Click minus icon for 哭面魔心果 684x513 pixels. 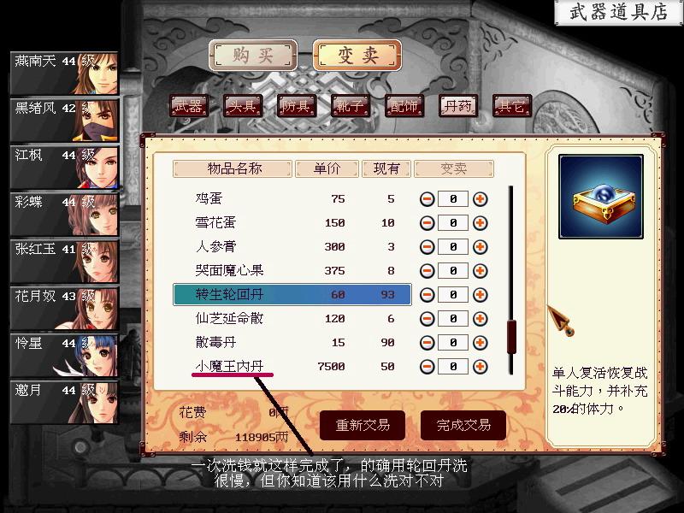coord(427,271)
